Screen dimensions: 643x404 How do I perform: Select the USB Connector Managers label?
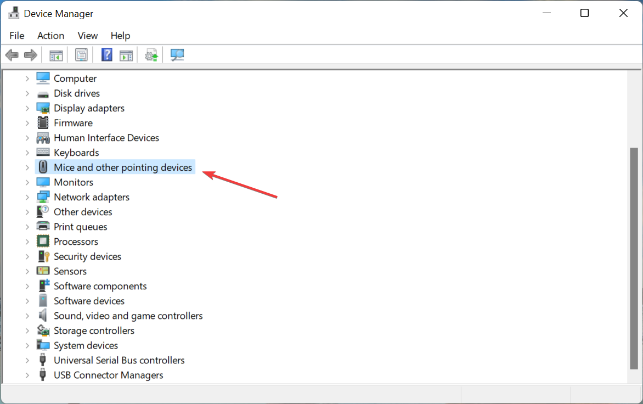click(x=108, y=375)
